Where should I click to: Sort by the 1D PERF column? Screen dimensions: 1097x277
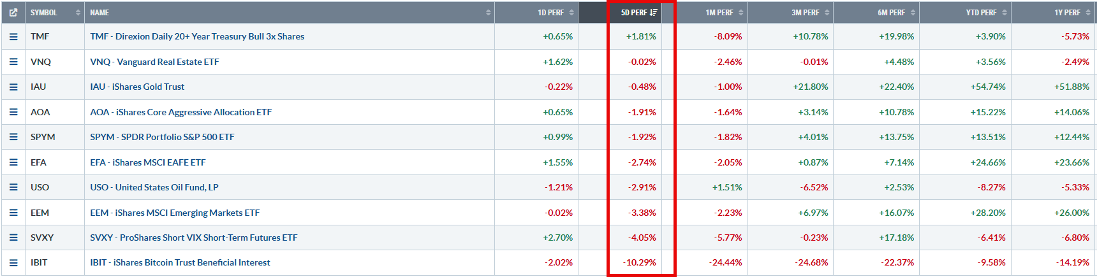coord(536,13)
